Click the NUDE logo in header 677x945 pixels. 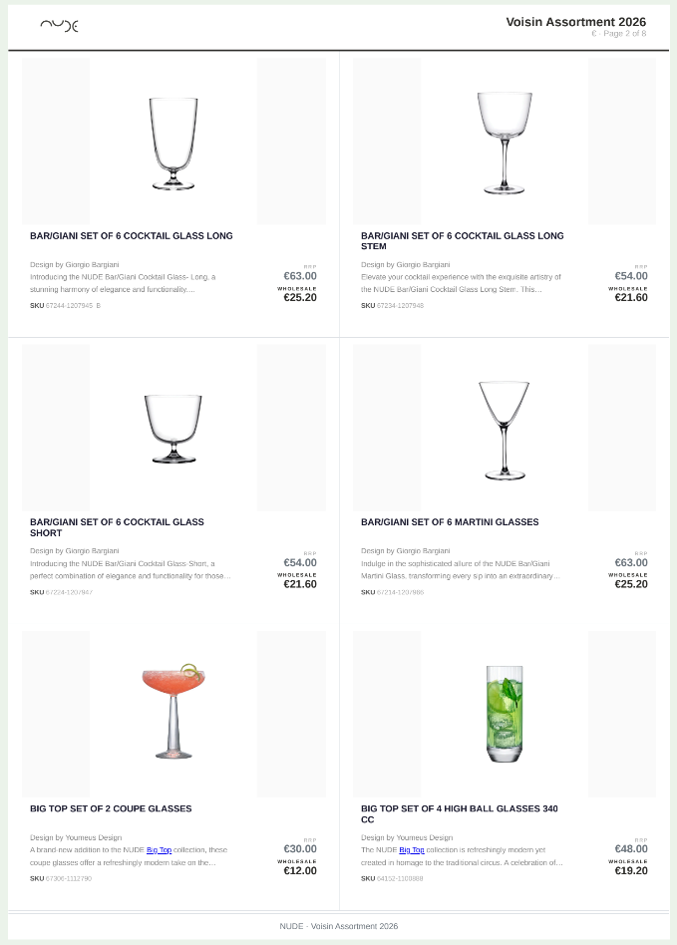pyautogui.click(x=59, y=26)
